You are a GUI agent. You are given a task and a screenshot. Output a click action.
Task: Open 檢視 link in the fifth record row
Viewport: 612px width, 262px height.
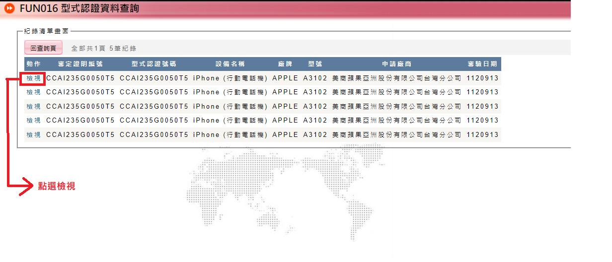[33, 135]
